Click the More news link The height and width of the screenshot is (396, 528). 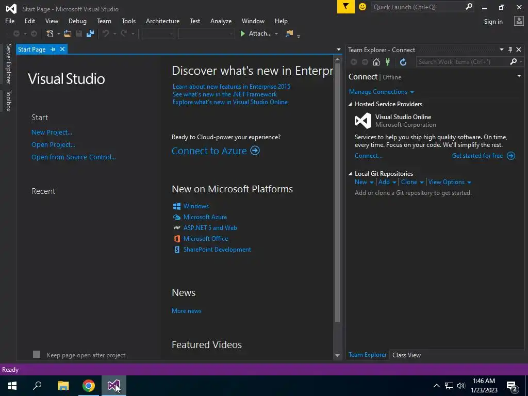click(187, 311)
